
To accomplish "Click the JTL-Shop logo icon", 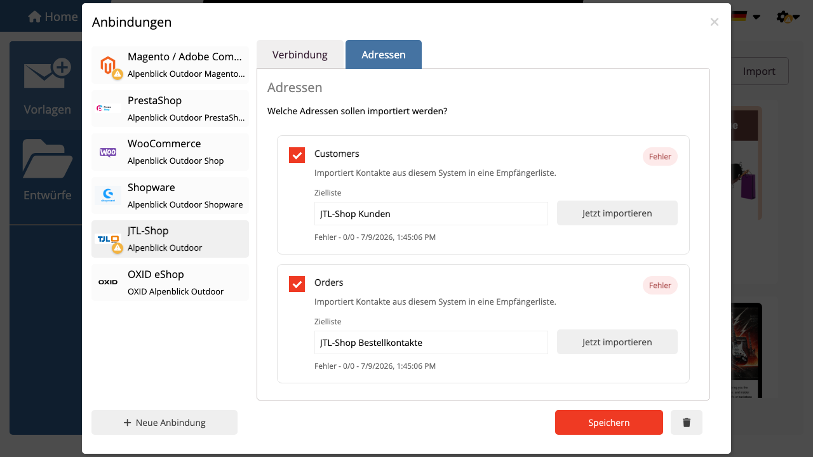I will point(107,239).
